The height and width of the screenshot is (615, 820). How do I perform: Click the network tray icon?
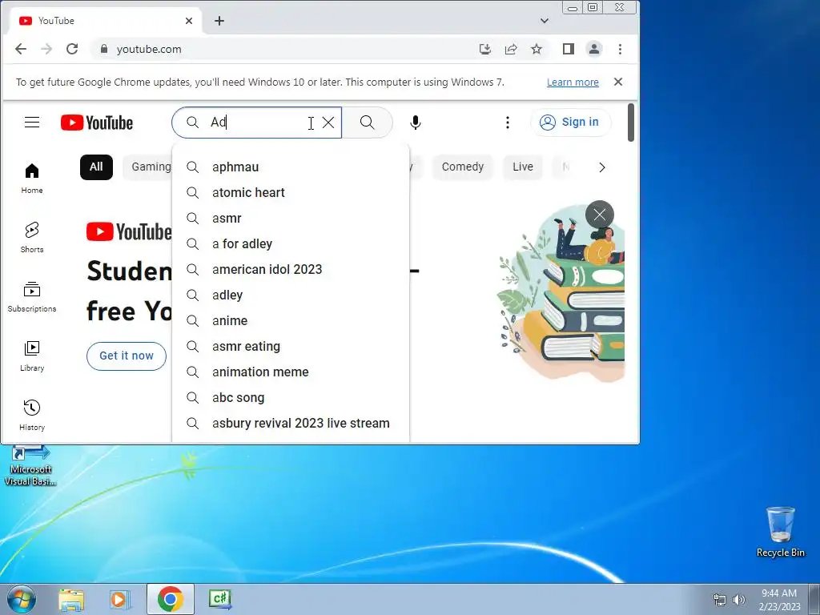pos(720,599)
